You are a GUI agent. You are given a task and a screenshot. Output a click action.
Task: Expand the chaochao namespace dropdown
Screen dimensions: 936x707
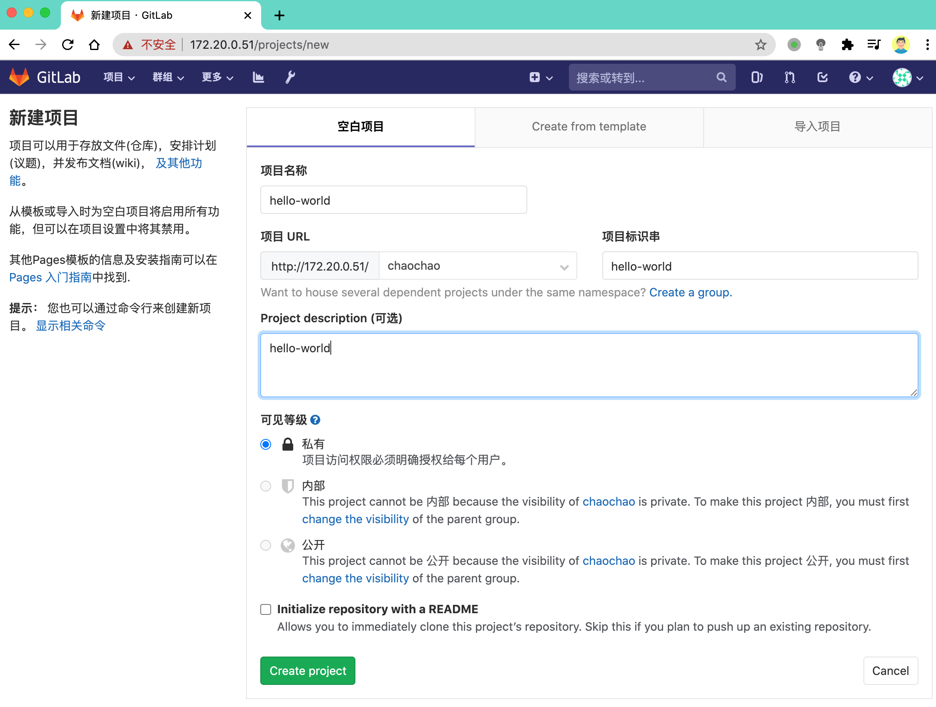[478, 266]
